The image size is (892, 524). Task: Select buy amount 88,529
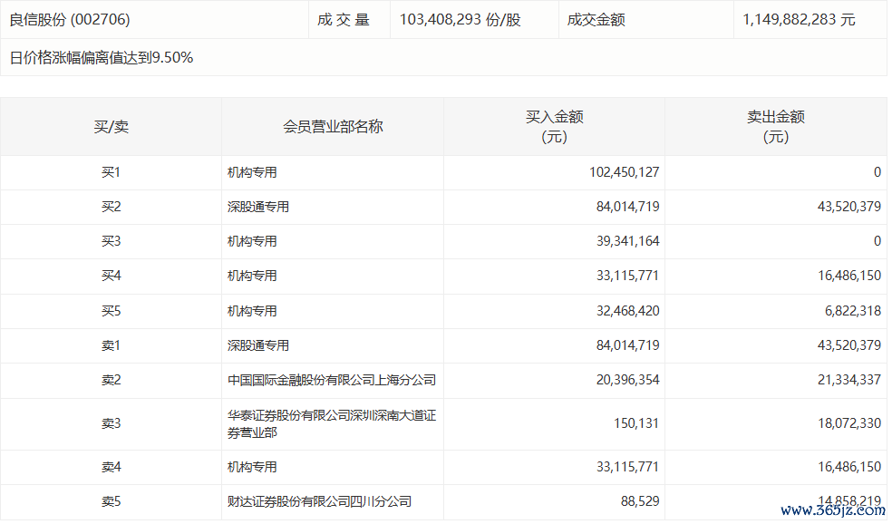[x=640, y=502]
